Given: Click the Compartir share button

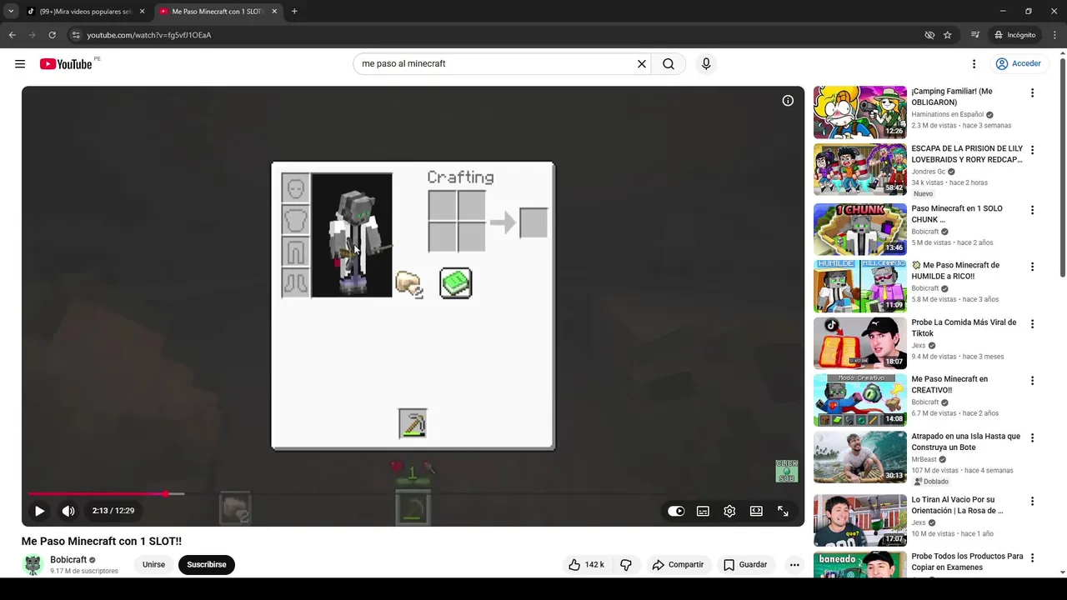Looking at the screenshot, I should tap(678, 565).
